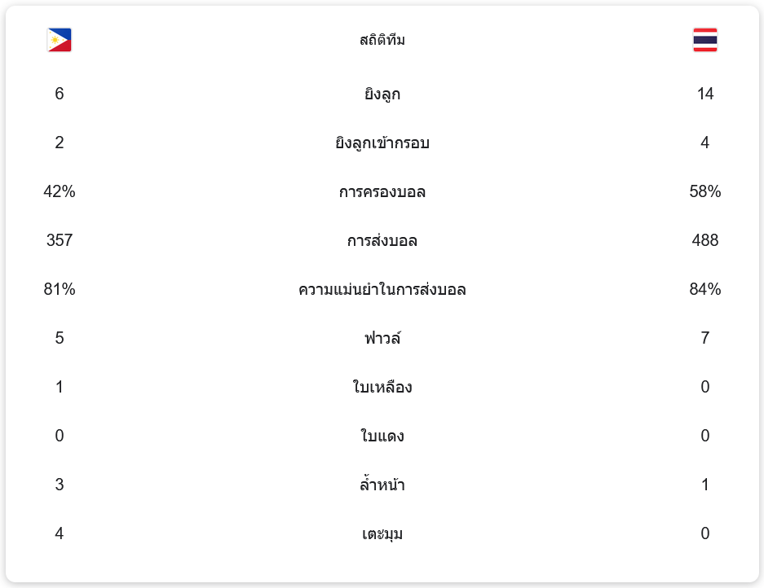Click the สถิติทีม header title

382,40
